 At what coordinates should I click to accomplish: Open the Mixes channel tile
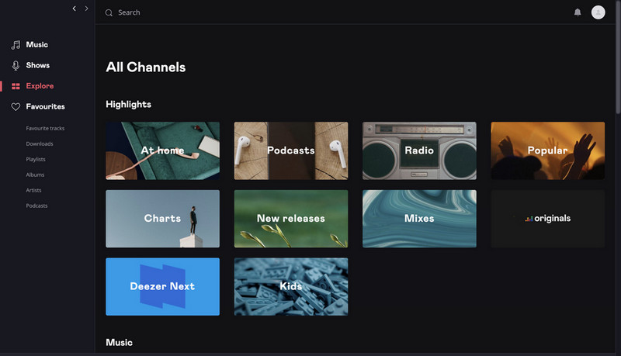click(x=419, y=219)
